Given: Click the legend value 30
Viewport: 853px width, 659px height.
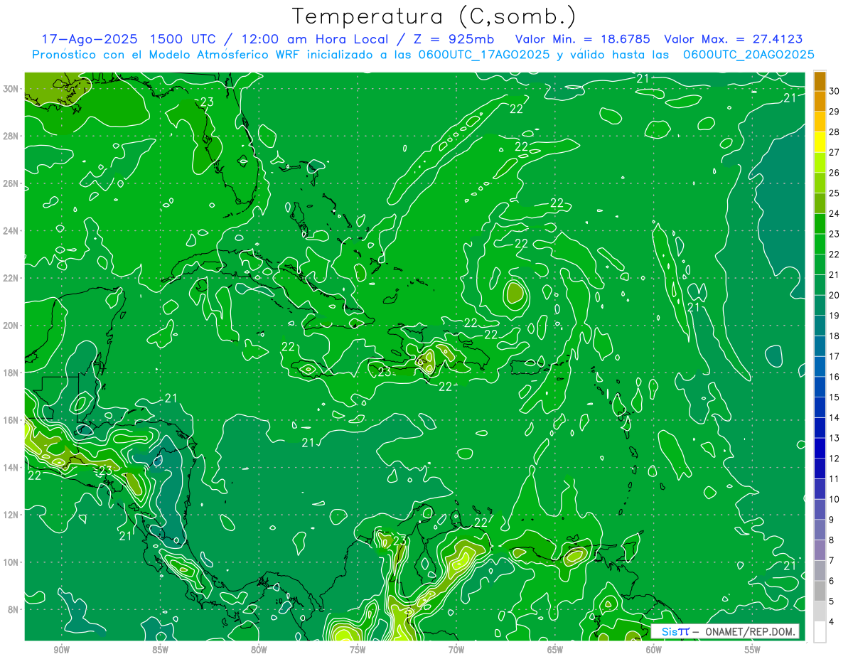Looking at the screenshot, I should [x=834, y=91].
